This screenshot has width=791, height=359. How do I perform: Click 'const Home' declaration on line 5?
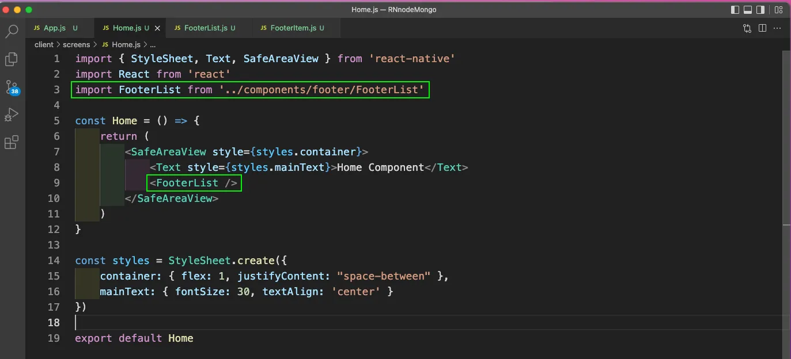[106, 121]
